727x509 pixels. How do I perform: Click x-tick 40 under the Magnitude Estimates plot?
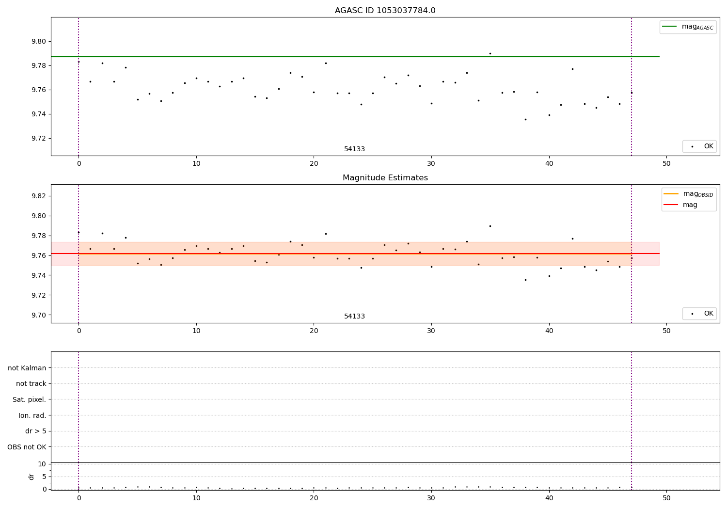coord(549,331)
